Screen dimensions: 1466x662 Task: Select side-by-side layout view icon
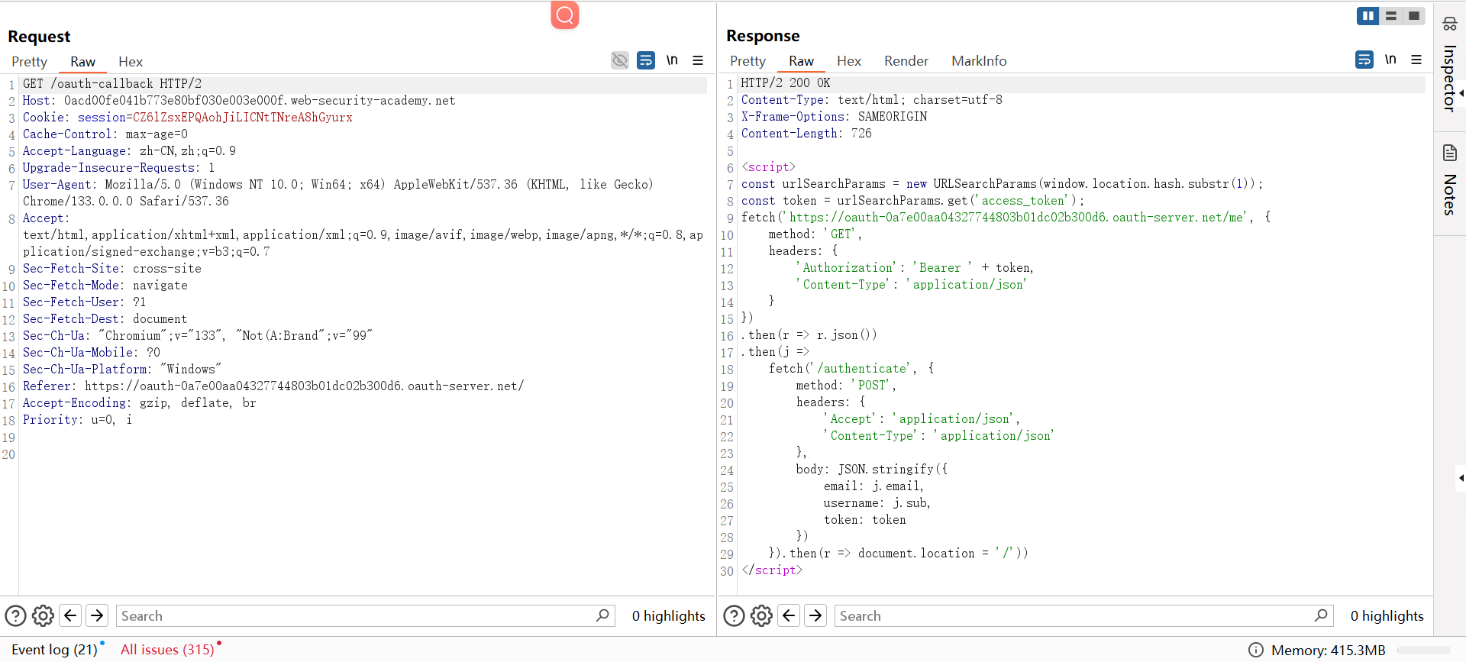click(x=1368, y=16)
